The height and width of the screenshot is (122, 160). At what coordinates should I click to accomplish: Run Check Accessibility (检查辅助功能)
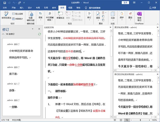pos(30,16)
